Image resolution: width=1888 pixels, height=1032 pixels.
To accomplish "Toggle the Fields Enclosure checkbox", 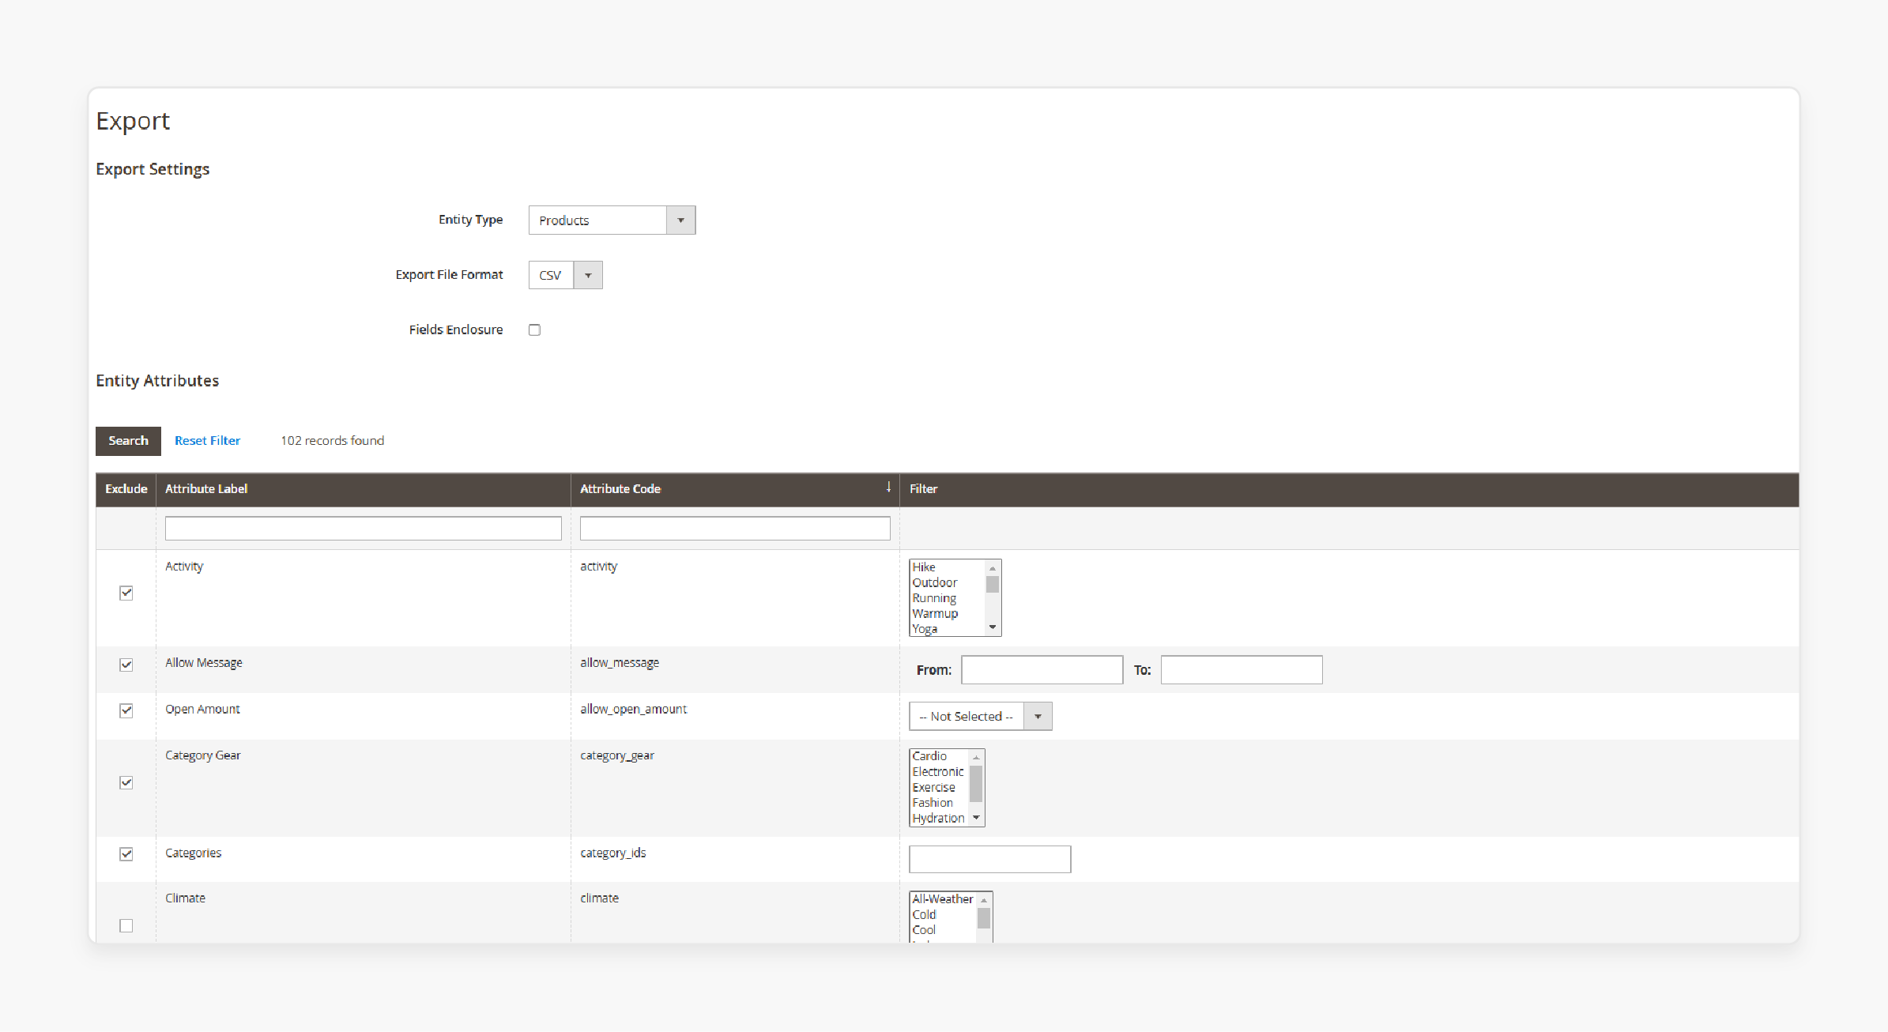I will click(535, 330).
